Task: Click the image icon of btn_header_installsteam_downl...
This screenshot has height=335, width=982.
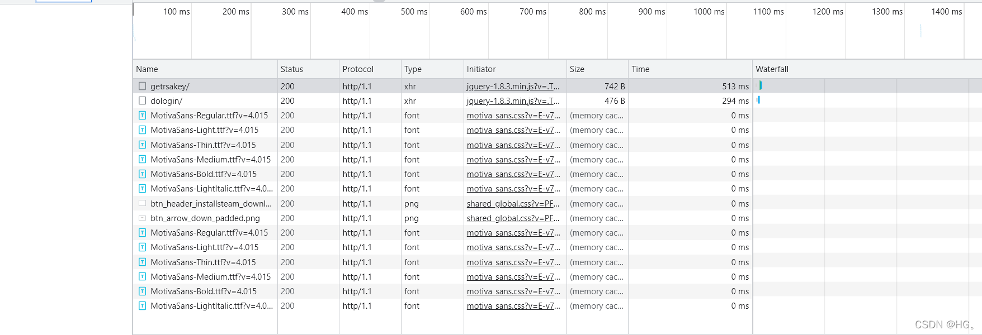Action: (142, 203)
